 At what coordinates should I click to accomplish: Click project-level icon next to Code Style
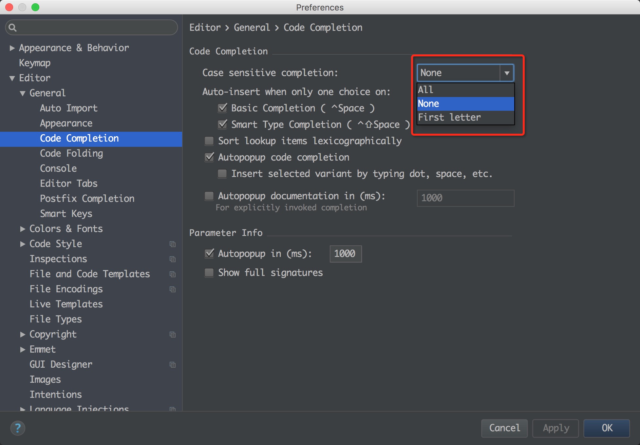click(172, 244)
